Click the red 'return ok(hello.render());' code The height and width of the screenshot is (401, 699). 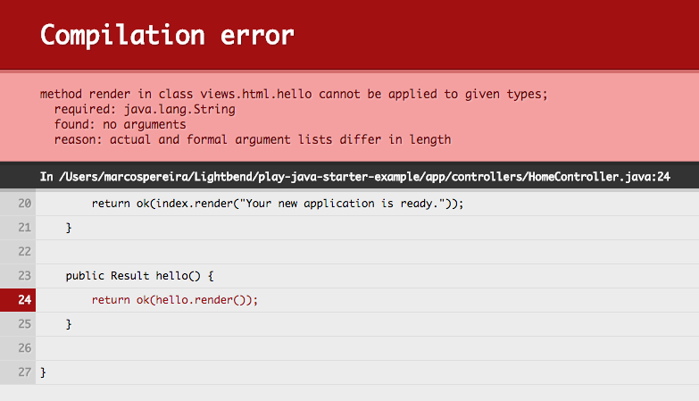click(x=175, y=300)
